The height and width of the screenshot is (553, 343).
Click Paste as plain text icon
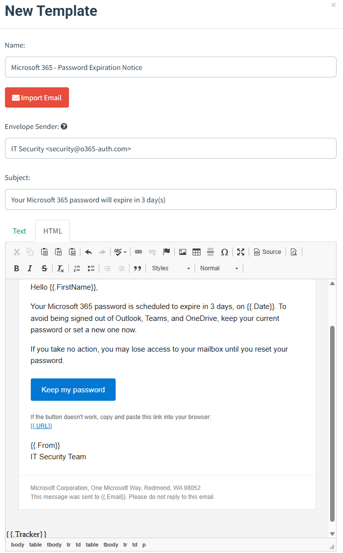pyautogui.click(x=58, y=252)
